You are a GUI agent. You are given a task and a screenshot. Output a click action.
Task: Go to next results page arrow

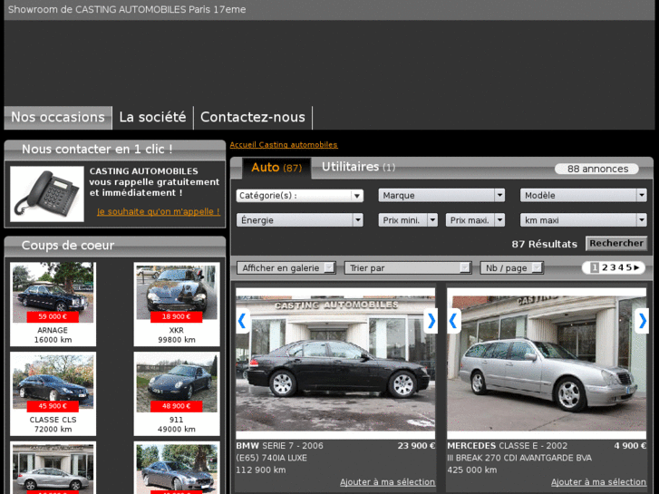(637, 267)
